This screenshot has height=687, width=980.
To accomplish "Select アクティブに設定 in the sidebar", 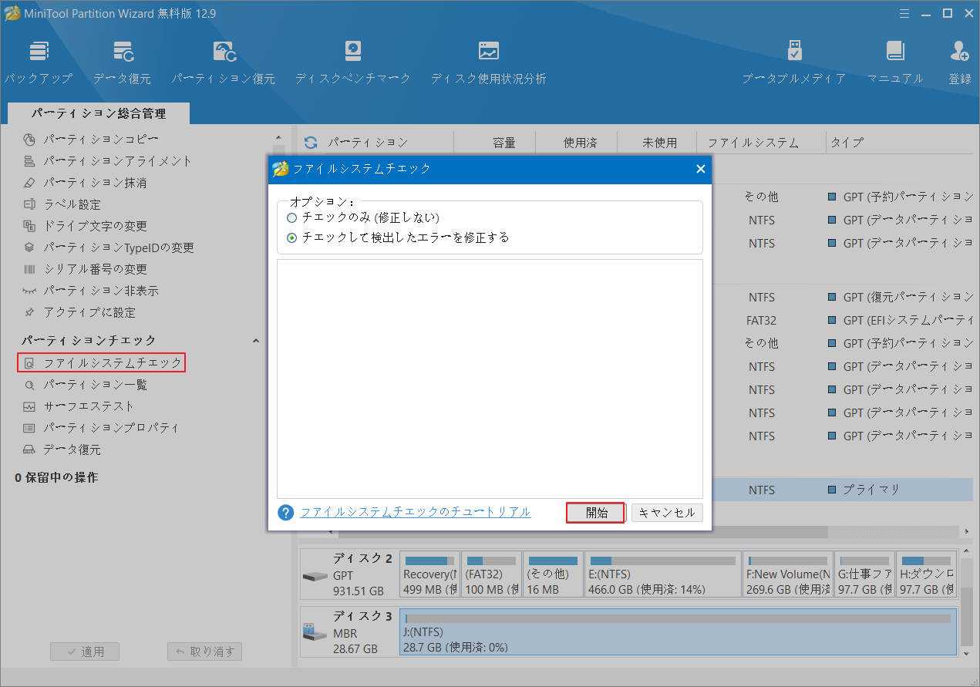I will [89, 312].
